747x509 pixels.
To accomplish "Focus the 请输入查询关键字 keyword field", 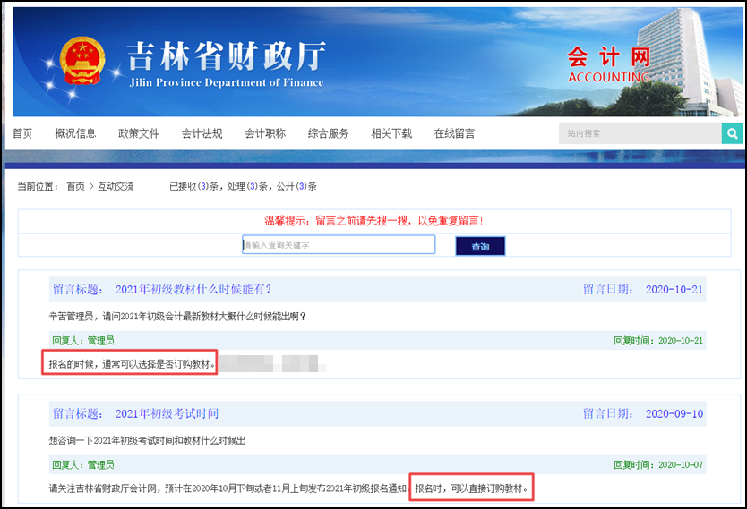I will pos(339,244).
